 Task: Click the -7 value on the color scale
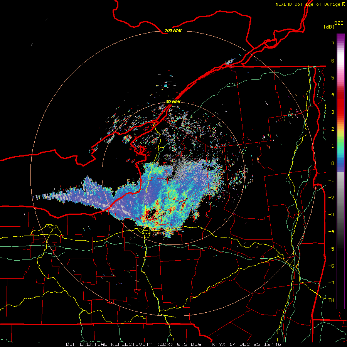pyautogui.click(x=331, y=283)
